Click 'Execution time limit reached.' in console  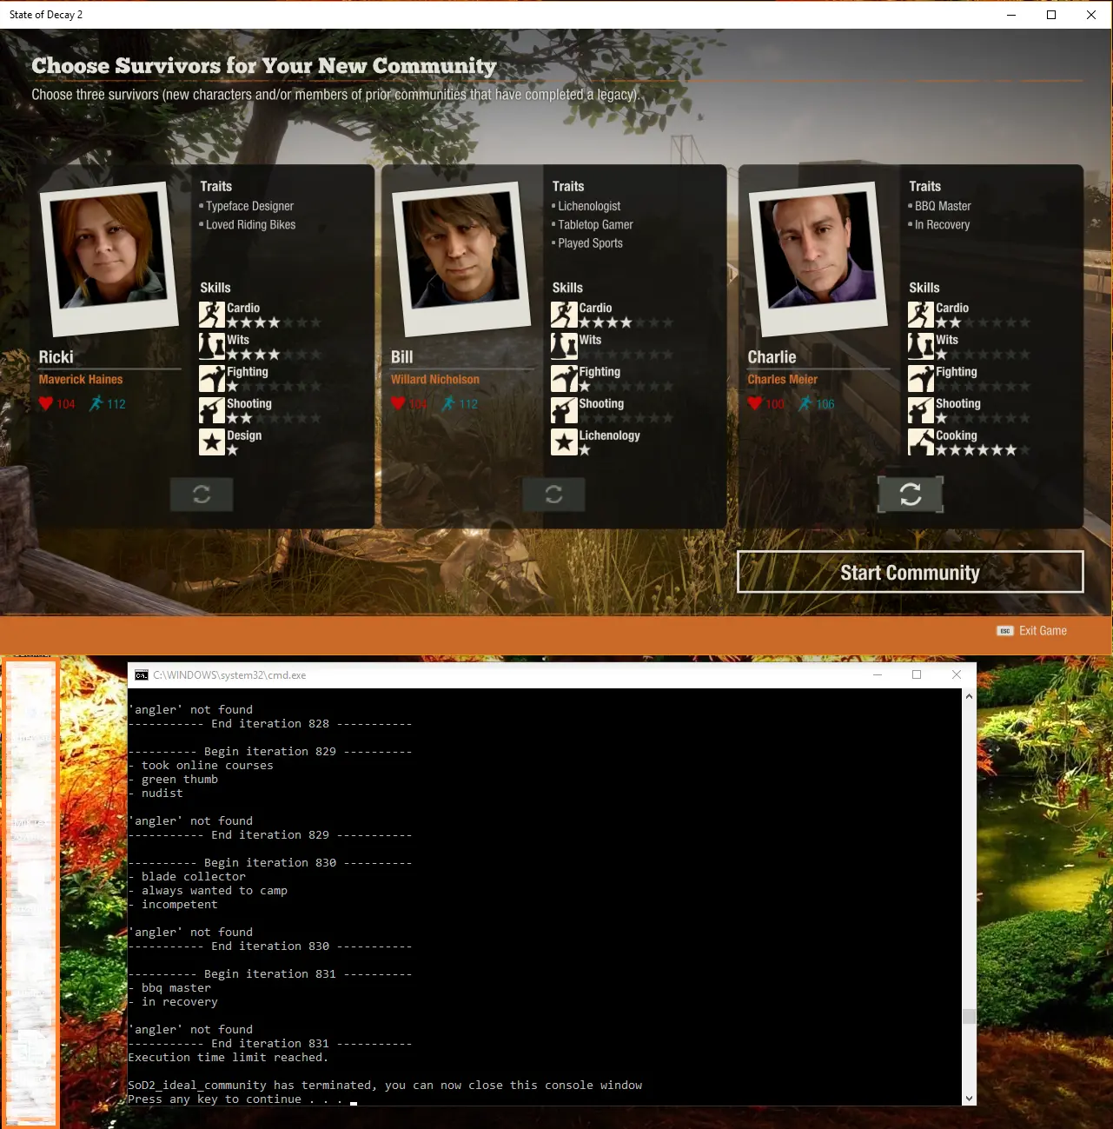[x=228, y=1058]
